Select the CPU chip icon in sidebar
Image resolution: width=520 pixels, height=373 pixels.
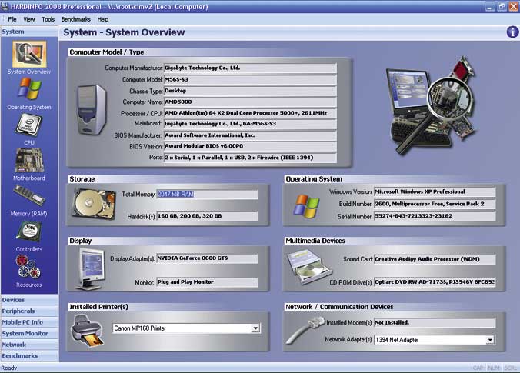point(28,125)
